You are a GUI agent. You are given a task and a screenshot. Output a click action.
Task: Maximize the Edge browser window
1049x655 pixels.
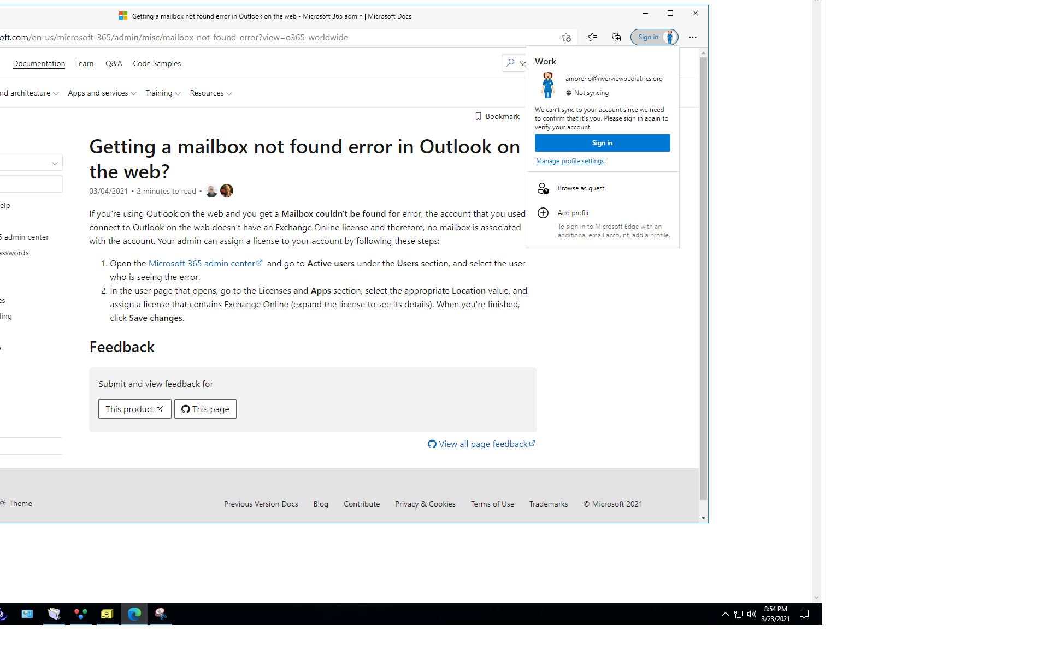click(670, 14)
